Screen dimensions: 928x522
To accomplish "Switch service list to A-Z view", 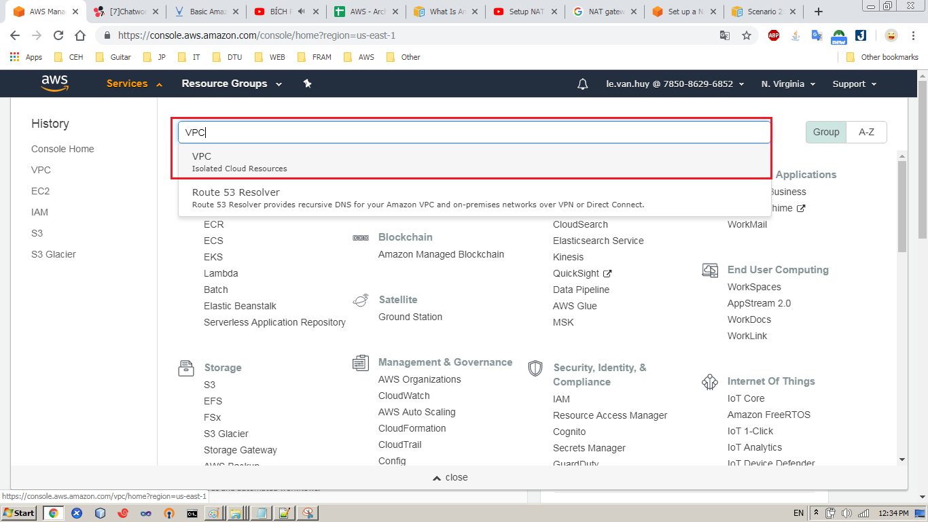I will pyautogui.click(x=866, y=132).
